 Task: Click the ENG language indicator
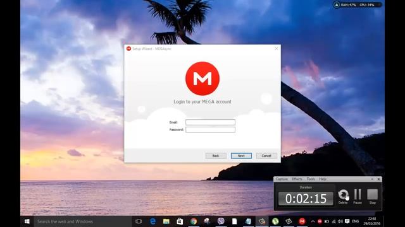tap(356, 221)
